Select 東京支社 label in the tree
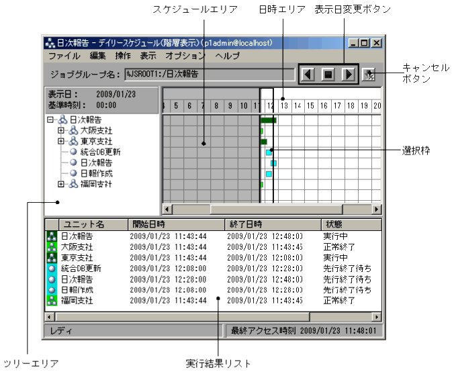The image size is (454, 374). coord(97,141)
